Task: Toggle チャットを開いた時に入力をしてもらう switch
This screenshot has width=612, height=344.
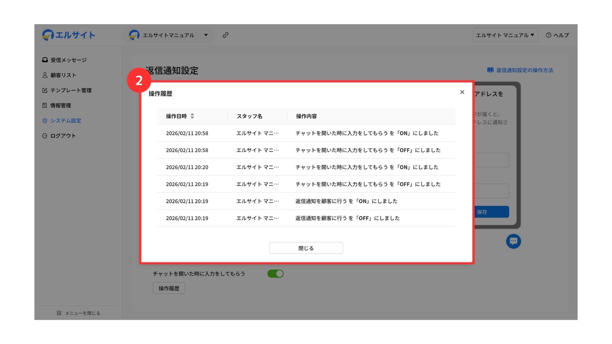Action: 275,274
